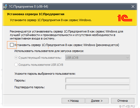
Task: Select the Существующий пользователь radio option
Action: [16, 58]
